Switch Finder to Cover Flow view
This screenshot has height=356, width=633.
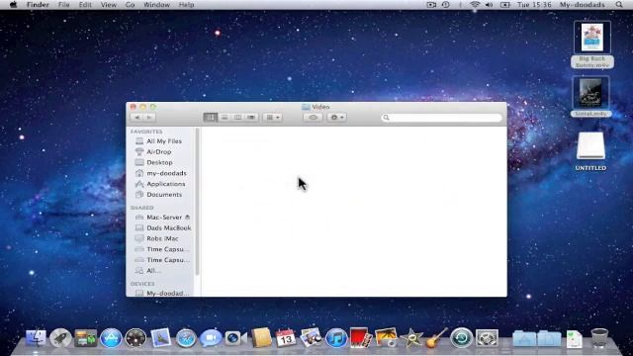coord(251,117)
